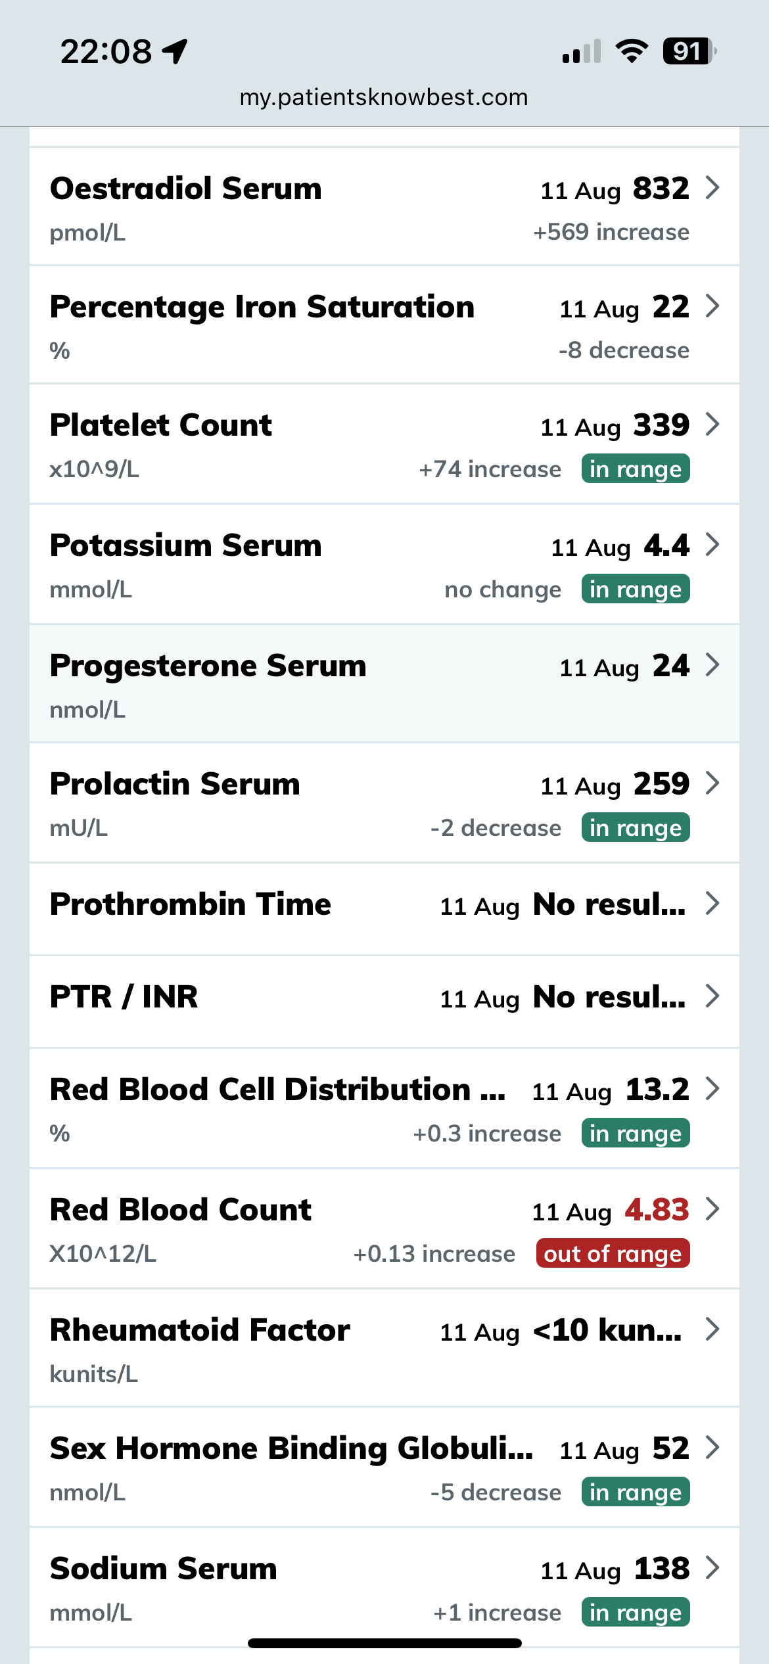
Task: Open Percentage Iron Saturation details arrow
Action: pyautogui.click(x=712, y=306)
